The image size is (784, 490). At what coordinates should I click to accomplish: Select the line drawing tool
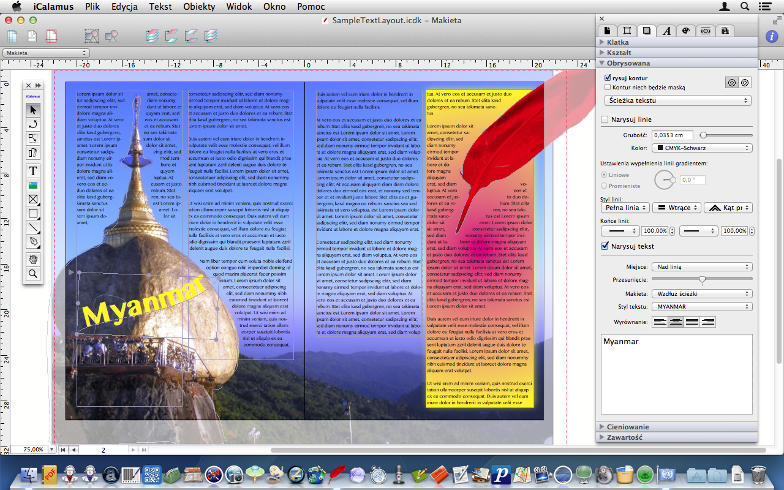pos(33,228)
